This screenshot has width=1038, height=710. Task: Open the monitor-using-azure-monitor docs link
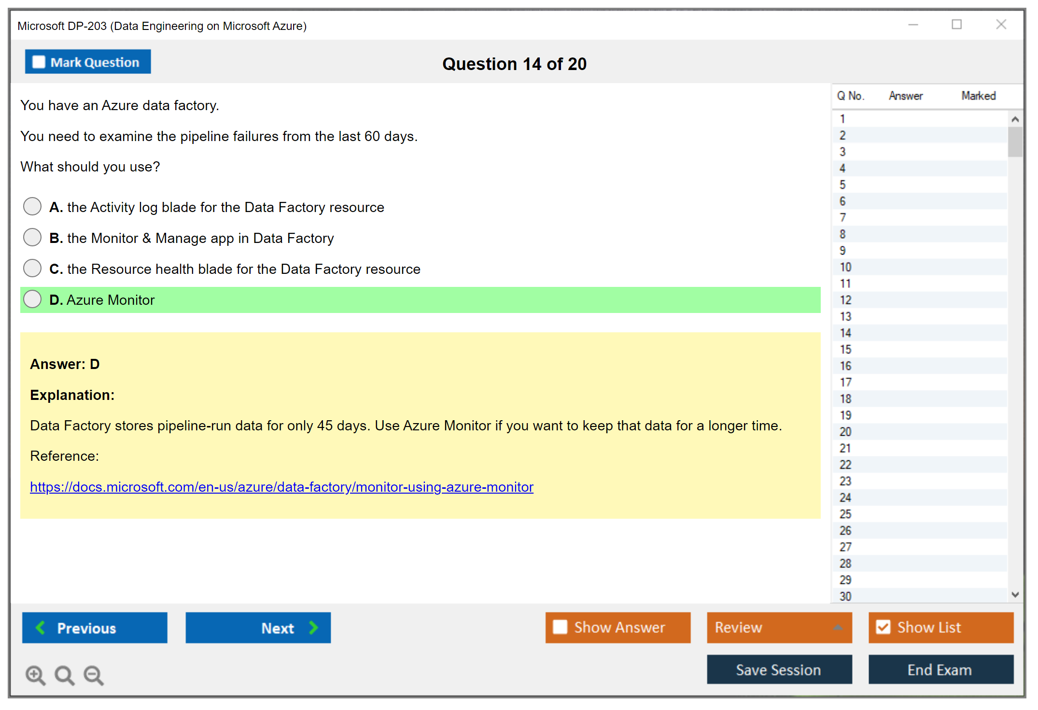point(281,487)
